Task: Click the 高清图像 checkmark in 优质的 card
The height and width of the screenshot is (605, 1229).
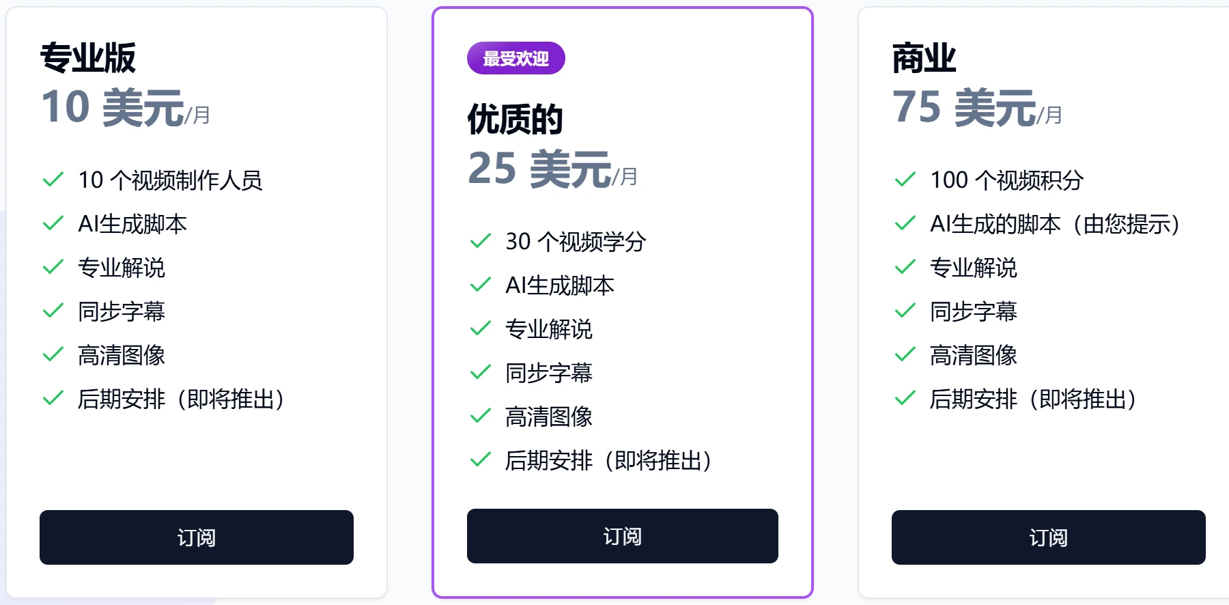Action: [x=481, y=416]
